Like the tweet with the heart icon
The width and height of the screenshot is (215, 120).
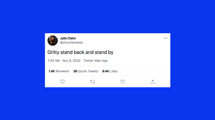122,82
